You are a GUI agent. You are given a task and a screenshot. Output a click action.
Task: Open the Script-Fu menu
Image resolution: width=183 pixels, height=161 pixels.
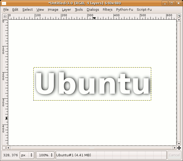(144, 9)
